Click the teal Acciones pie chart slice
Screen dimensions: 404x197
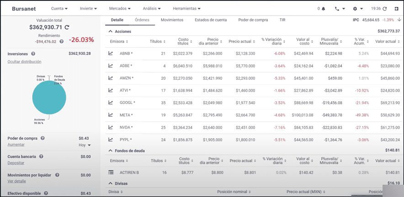click(x=49, y=98)
